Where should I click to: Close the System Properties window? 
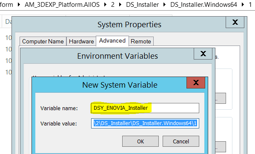[235, 22]
